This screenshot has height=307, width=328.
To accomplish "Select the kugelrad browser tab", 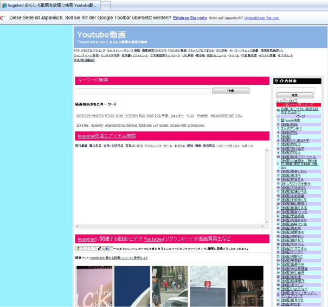I will [x=50, y=5].
